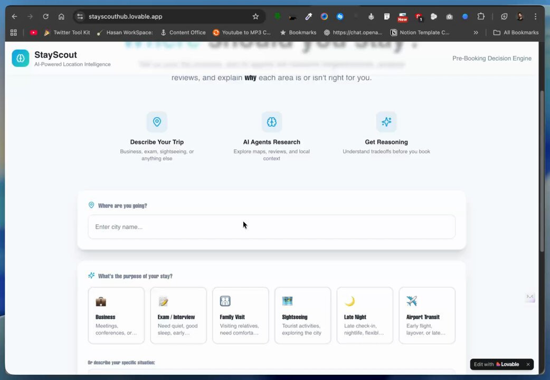Screen dimensions: 550x380
Task: Go to browser home icon
Action: pos(61,16)
